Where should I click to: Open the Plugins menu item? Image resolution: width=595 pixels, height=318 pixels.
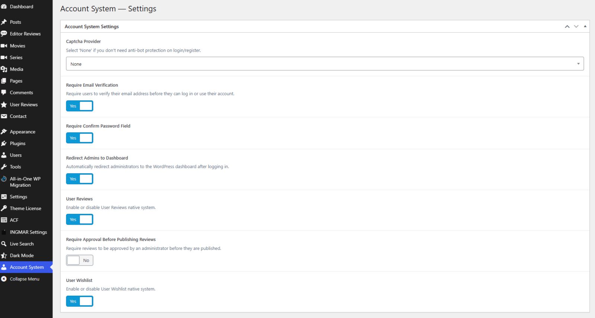click(17, 144)
